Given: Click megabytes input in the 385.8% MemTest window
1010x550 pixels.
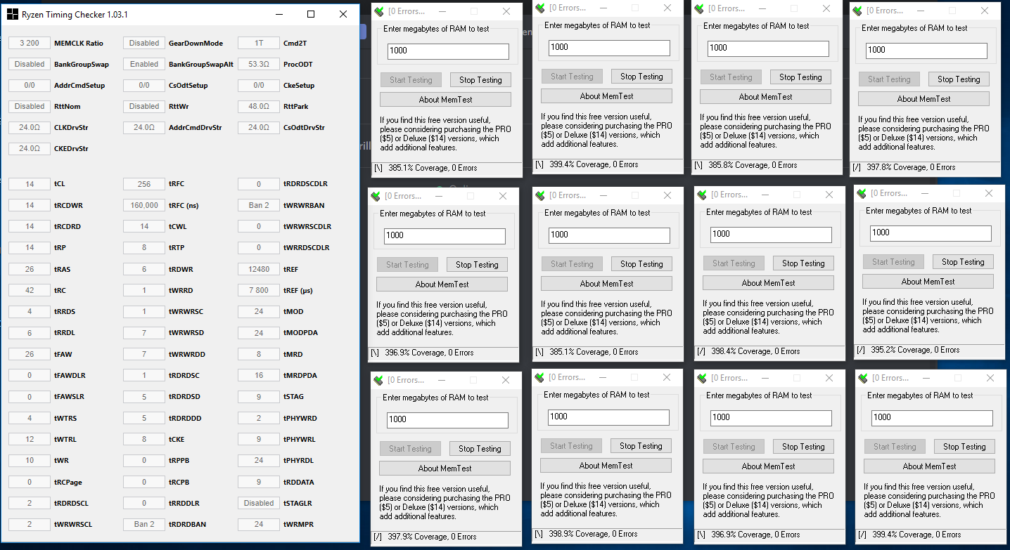Looking at the screenshot, I should pyautogui.click(x=768, y=48).
